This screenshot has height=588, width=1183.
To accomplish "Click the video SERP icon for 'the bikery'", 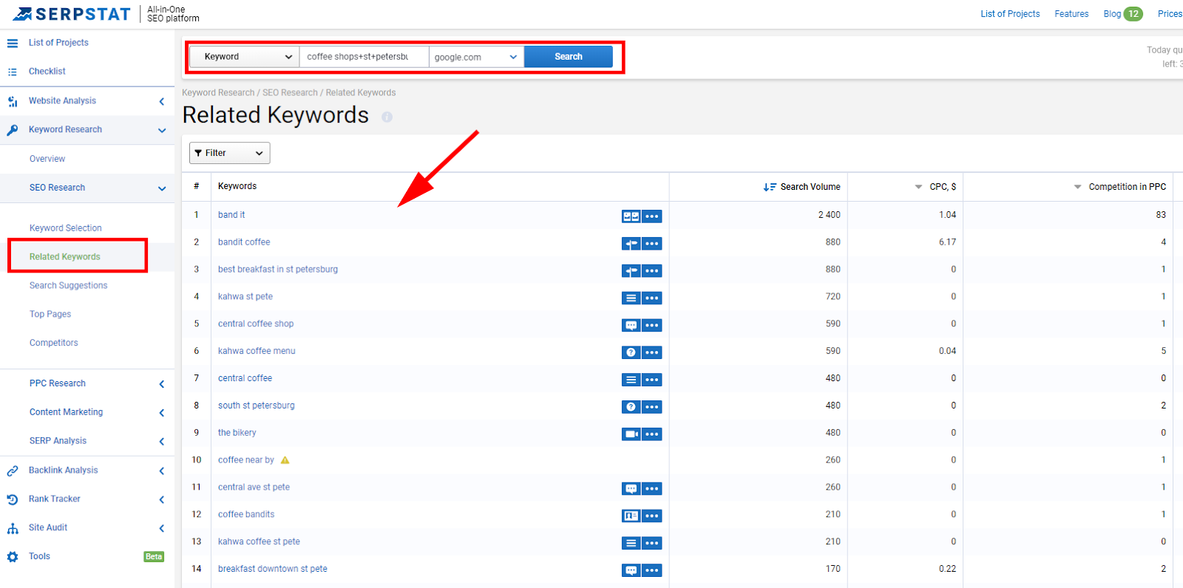I will click(631, 434).
